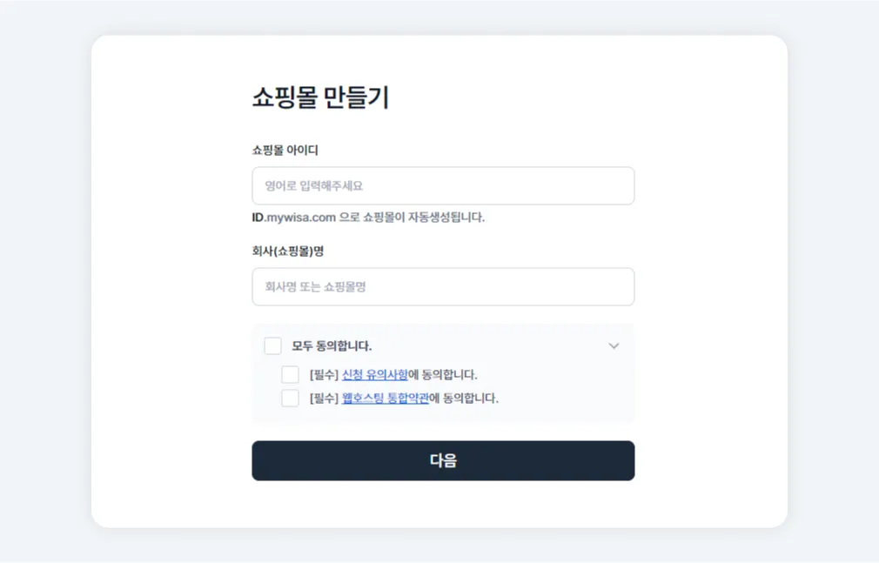
Task: Click 에 동의합니다 text after 웹호스팅 통합약관
Action: [464, 399]
